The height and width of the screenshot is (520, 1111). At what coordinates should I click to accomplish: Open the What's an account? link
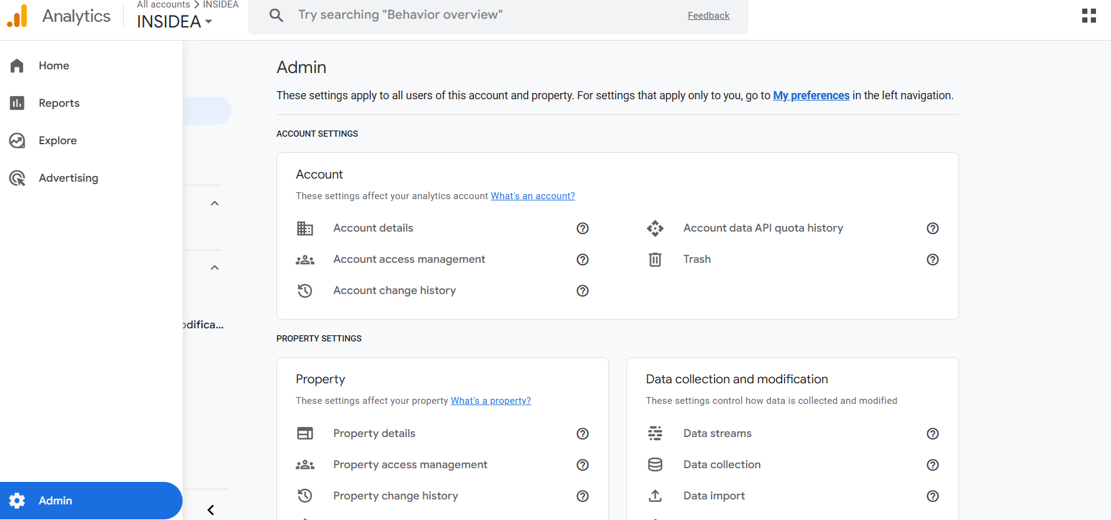(533, 196)
